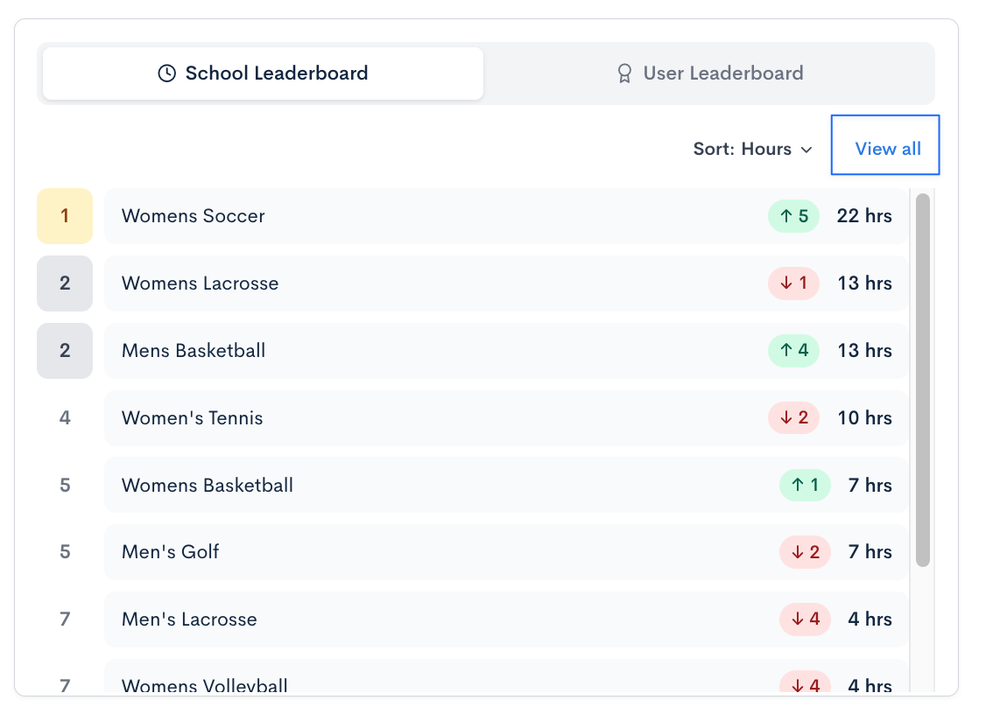Click the 7 hrs value for Men's Golf

click(870, 552)
